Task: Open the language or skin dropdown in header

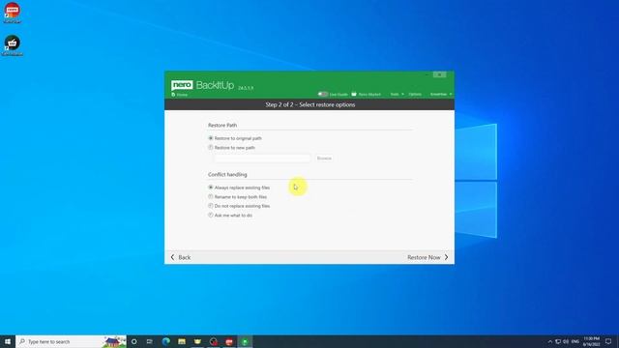Action: pyautogui.click(x=441, y=95)
